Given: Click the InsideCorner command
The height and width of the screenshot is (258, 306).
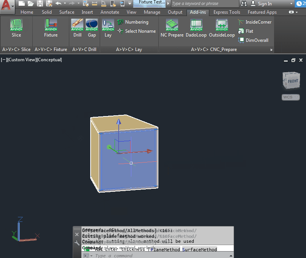Looking at the screenshot, I should coord(255,22).
